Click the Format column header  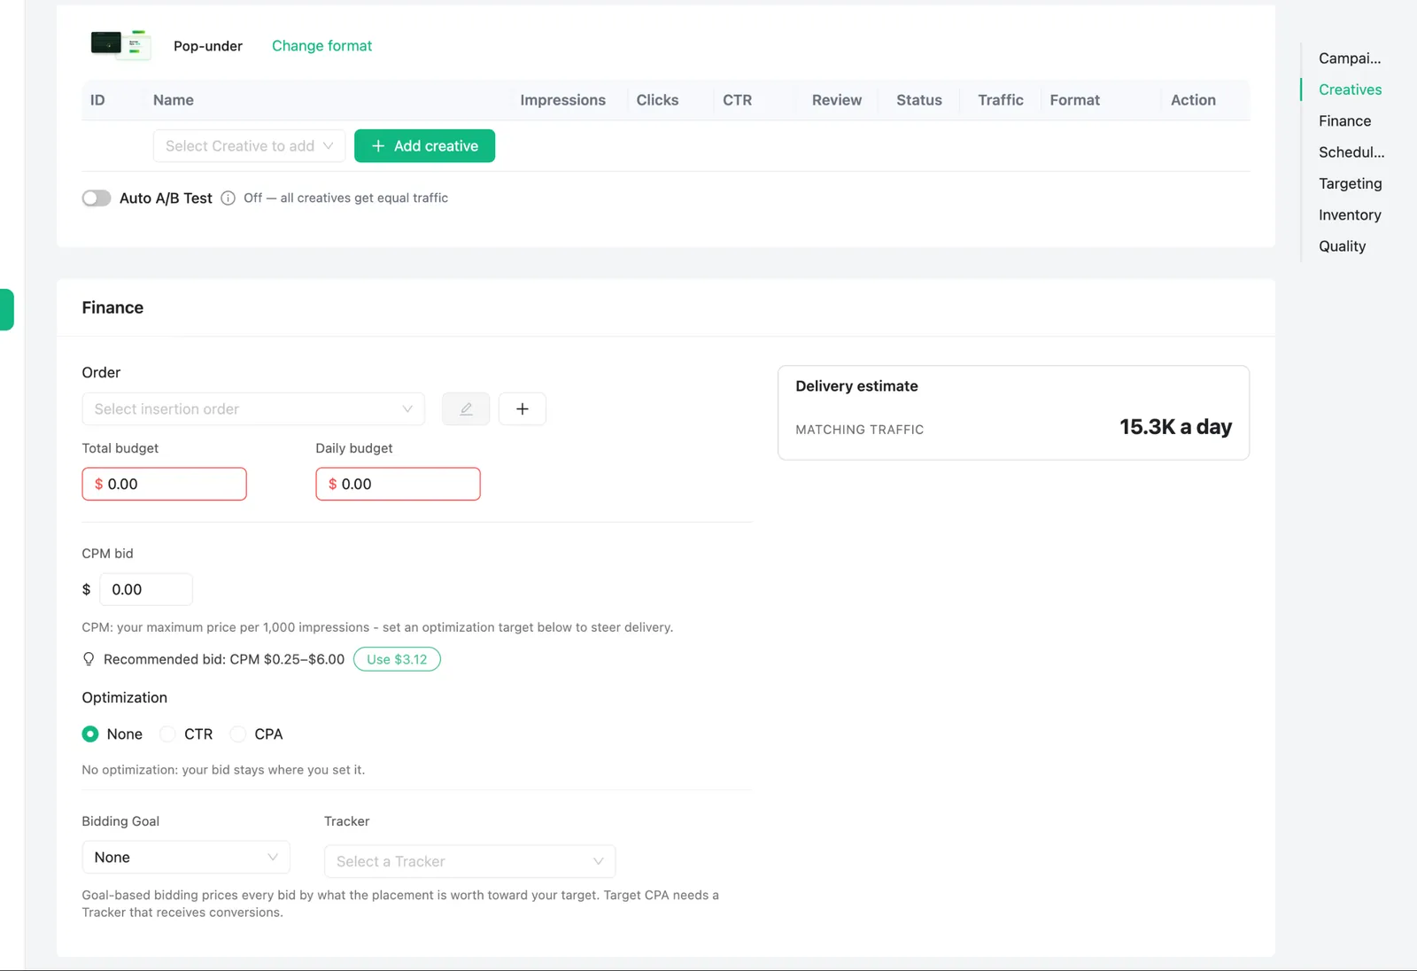point(1074,100)
